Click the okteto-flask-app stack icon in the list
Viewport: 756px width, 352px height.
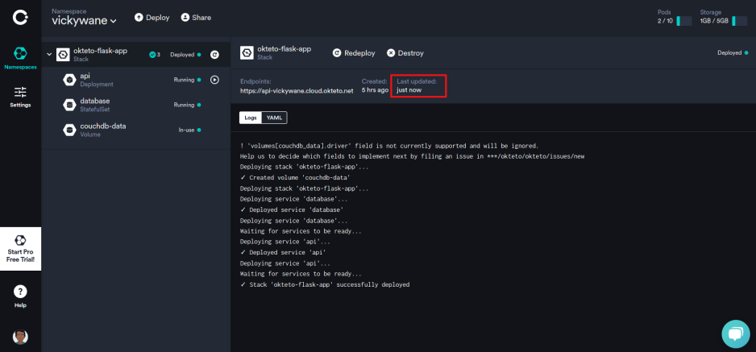(x=63, y=55)
